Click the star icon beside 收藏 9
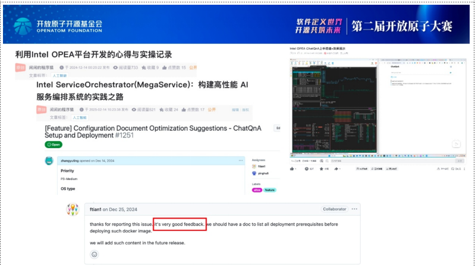Image resolution: width=475 pixels, height=266 pixels. click(144, 68)
